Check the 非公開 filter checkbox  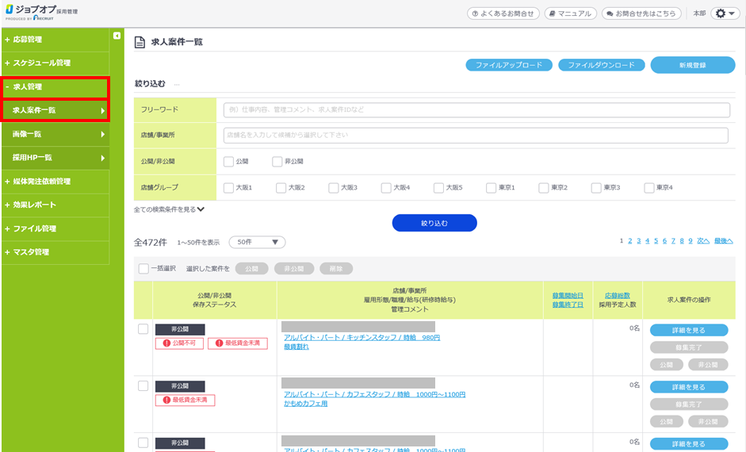[277, 162]
